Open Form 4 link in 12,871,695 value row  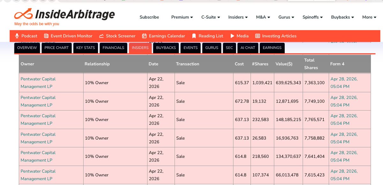coord(344,101)
